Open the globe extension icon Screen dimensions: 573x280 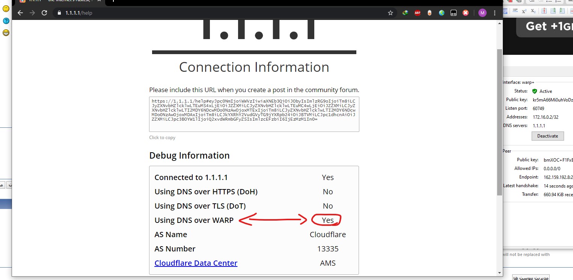click(x=442, y=13)
